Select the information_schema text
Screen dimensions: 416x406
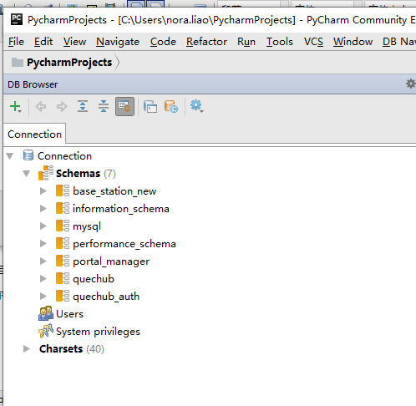point(121,209)
